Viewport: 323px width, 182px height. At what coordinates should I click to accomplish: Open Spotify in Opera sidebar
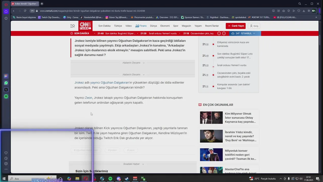tap(6, 96)
